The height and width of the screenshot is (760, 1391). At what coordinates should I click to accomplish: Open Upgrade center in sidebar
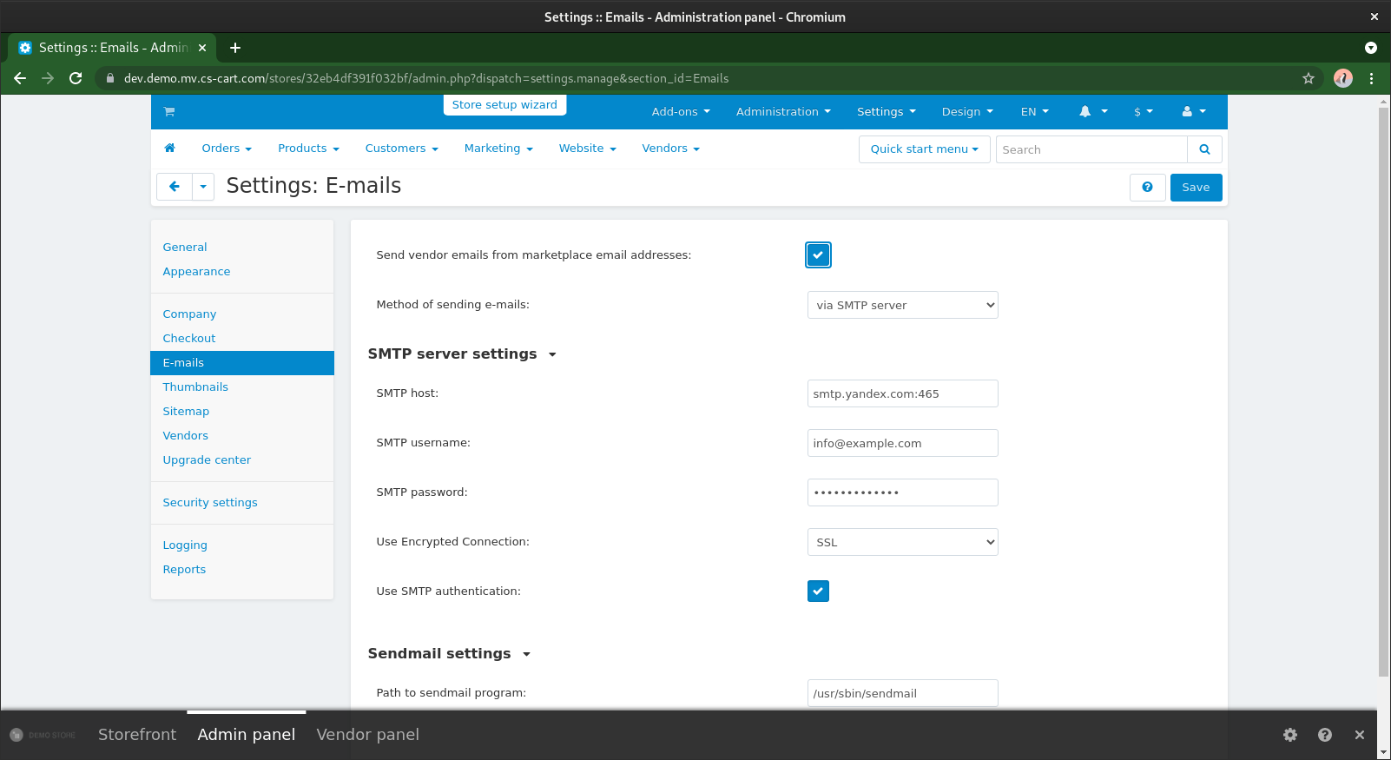tap(207, 460)
